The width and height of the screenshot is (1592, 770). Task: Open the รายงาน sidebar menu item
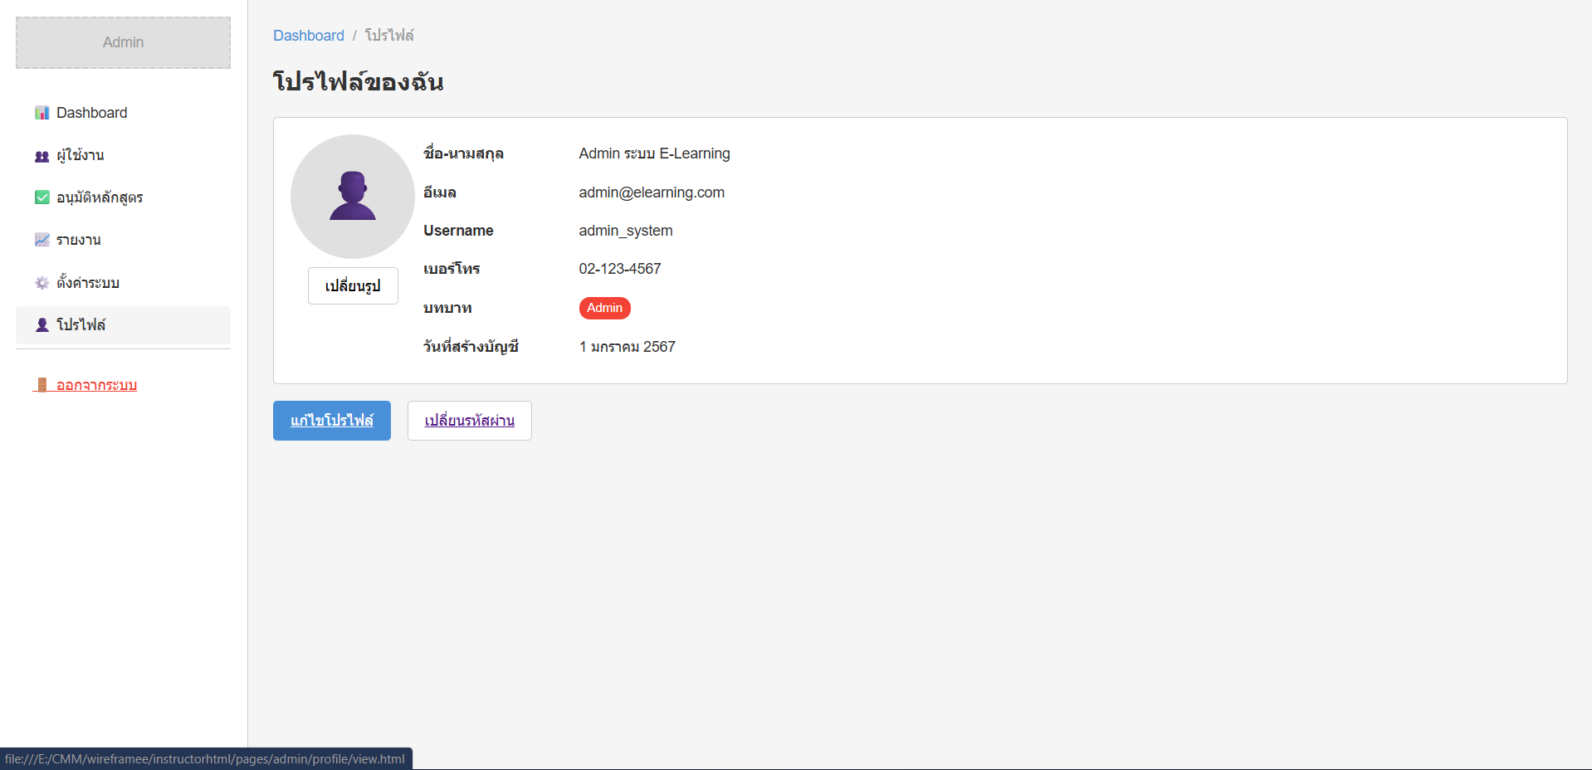pos(79,240)
